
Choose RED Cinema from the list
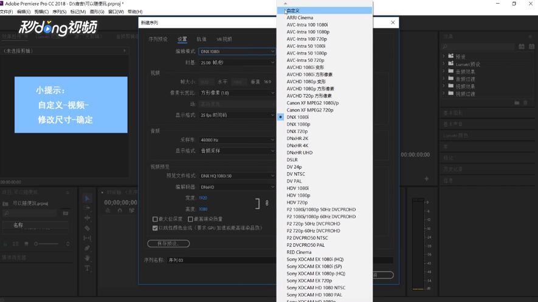coord(325,252)
